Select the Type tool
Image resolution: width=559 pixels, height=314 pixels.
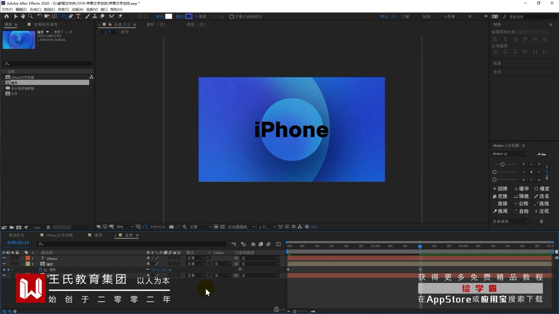(78, 16)
